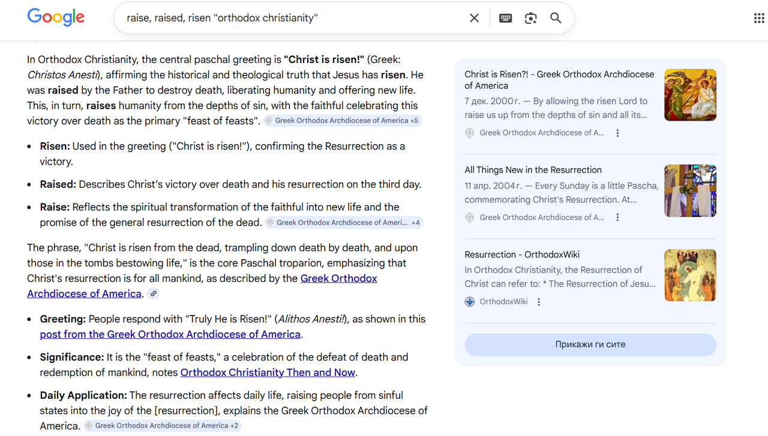Click the date '7 дек. 2000 г.' in first card

click(x=494, y=101)
